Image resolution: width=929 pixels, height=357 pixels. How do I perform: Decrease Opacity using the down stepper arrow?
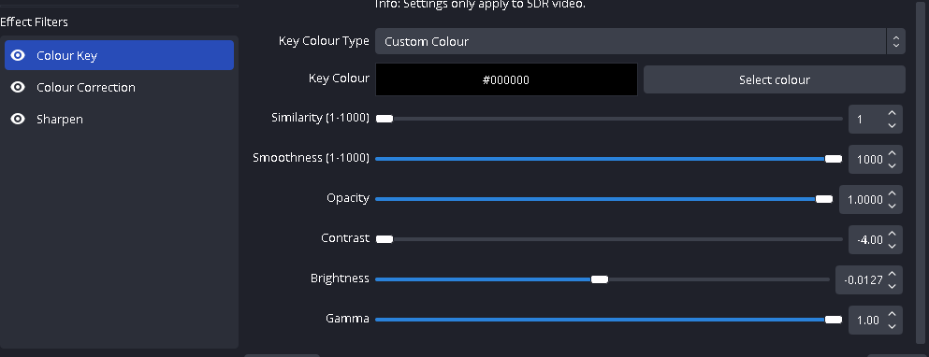coord(892,206)
